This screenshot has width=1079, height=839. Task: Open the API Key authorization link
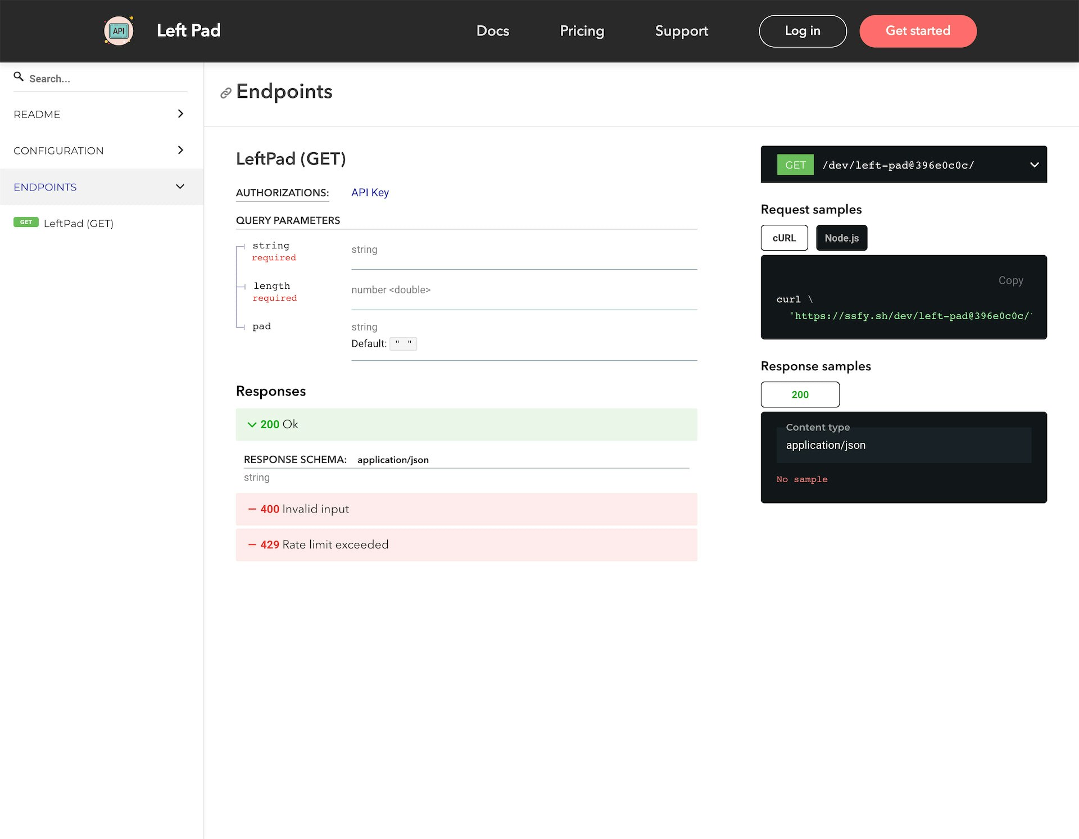[370, 192]
